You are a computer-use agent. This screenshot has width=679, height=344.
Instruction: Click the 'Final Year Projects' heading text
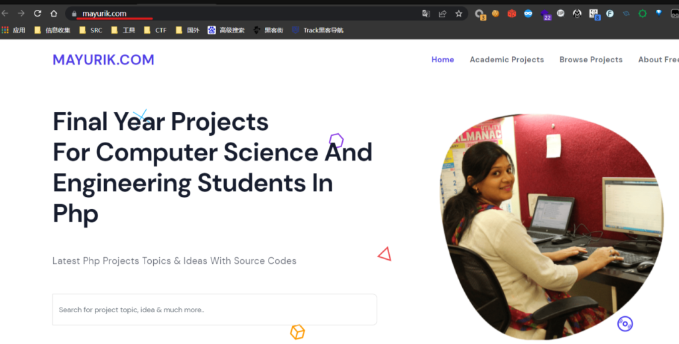click(x=160, y=121)
